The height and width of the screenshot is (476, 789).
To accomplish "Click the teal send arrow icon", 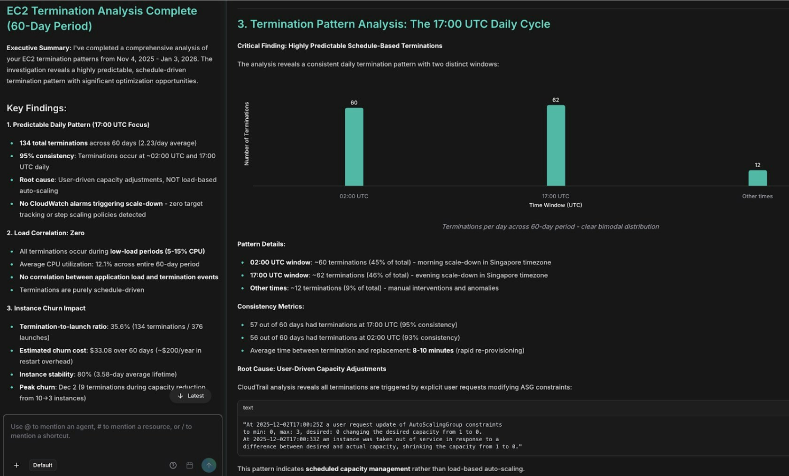I will coord(209,465).
